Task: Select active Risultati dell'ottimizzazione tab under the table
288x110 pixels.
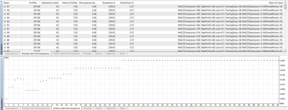Action: tap(35, 54)
